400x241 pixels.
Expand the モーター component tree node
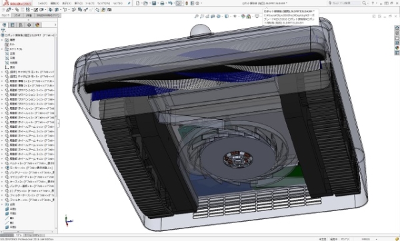(2, 168)
